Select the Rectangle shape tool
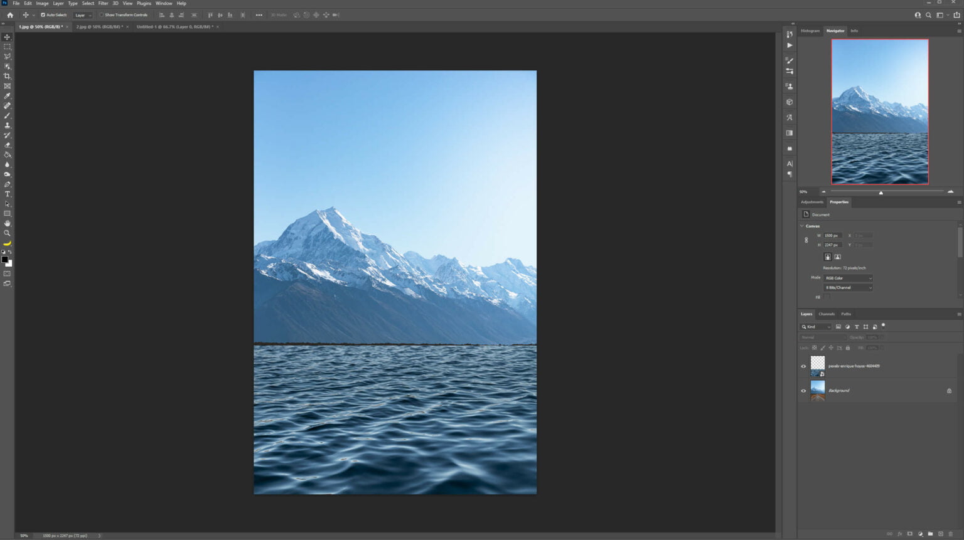The width and height of the screenshot is (964, 540). tap(8, 213)
